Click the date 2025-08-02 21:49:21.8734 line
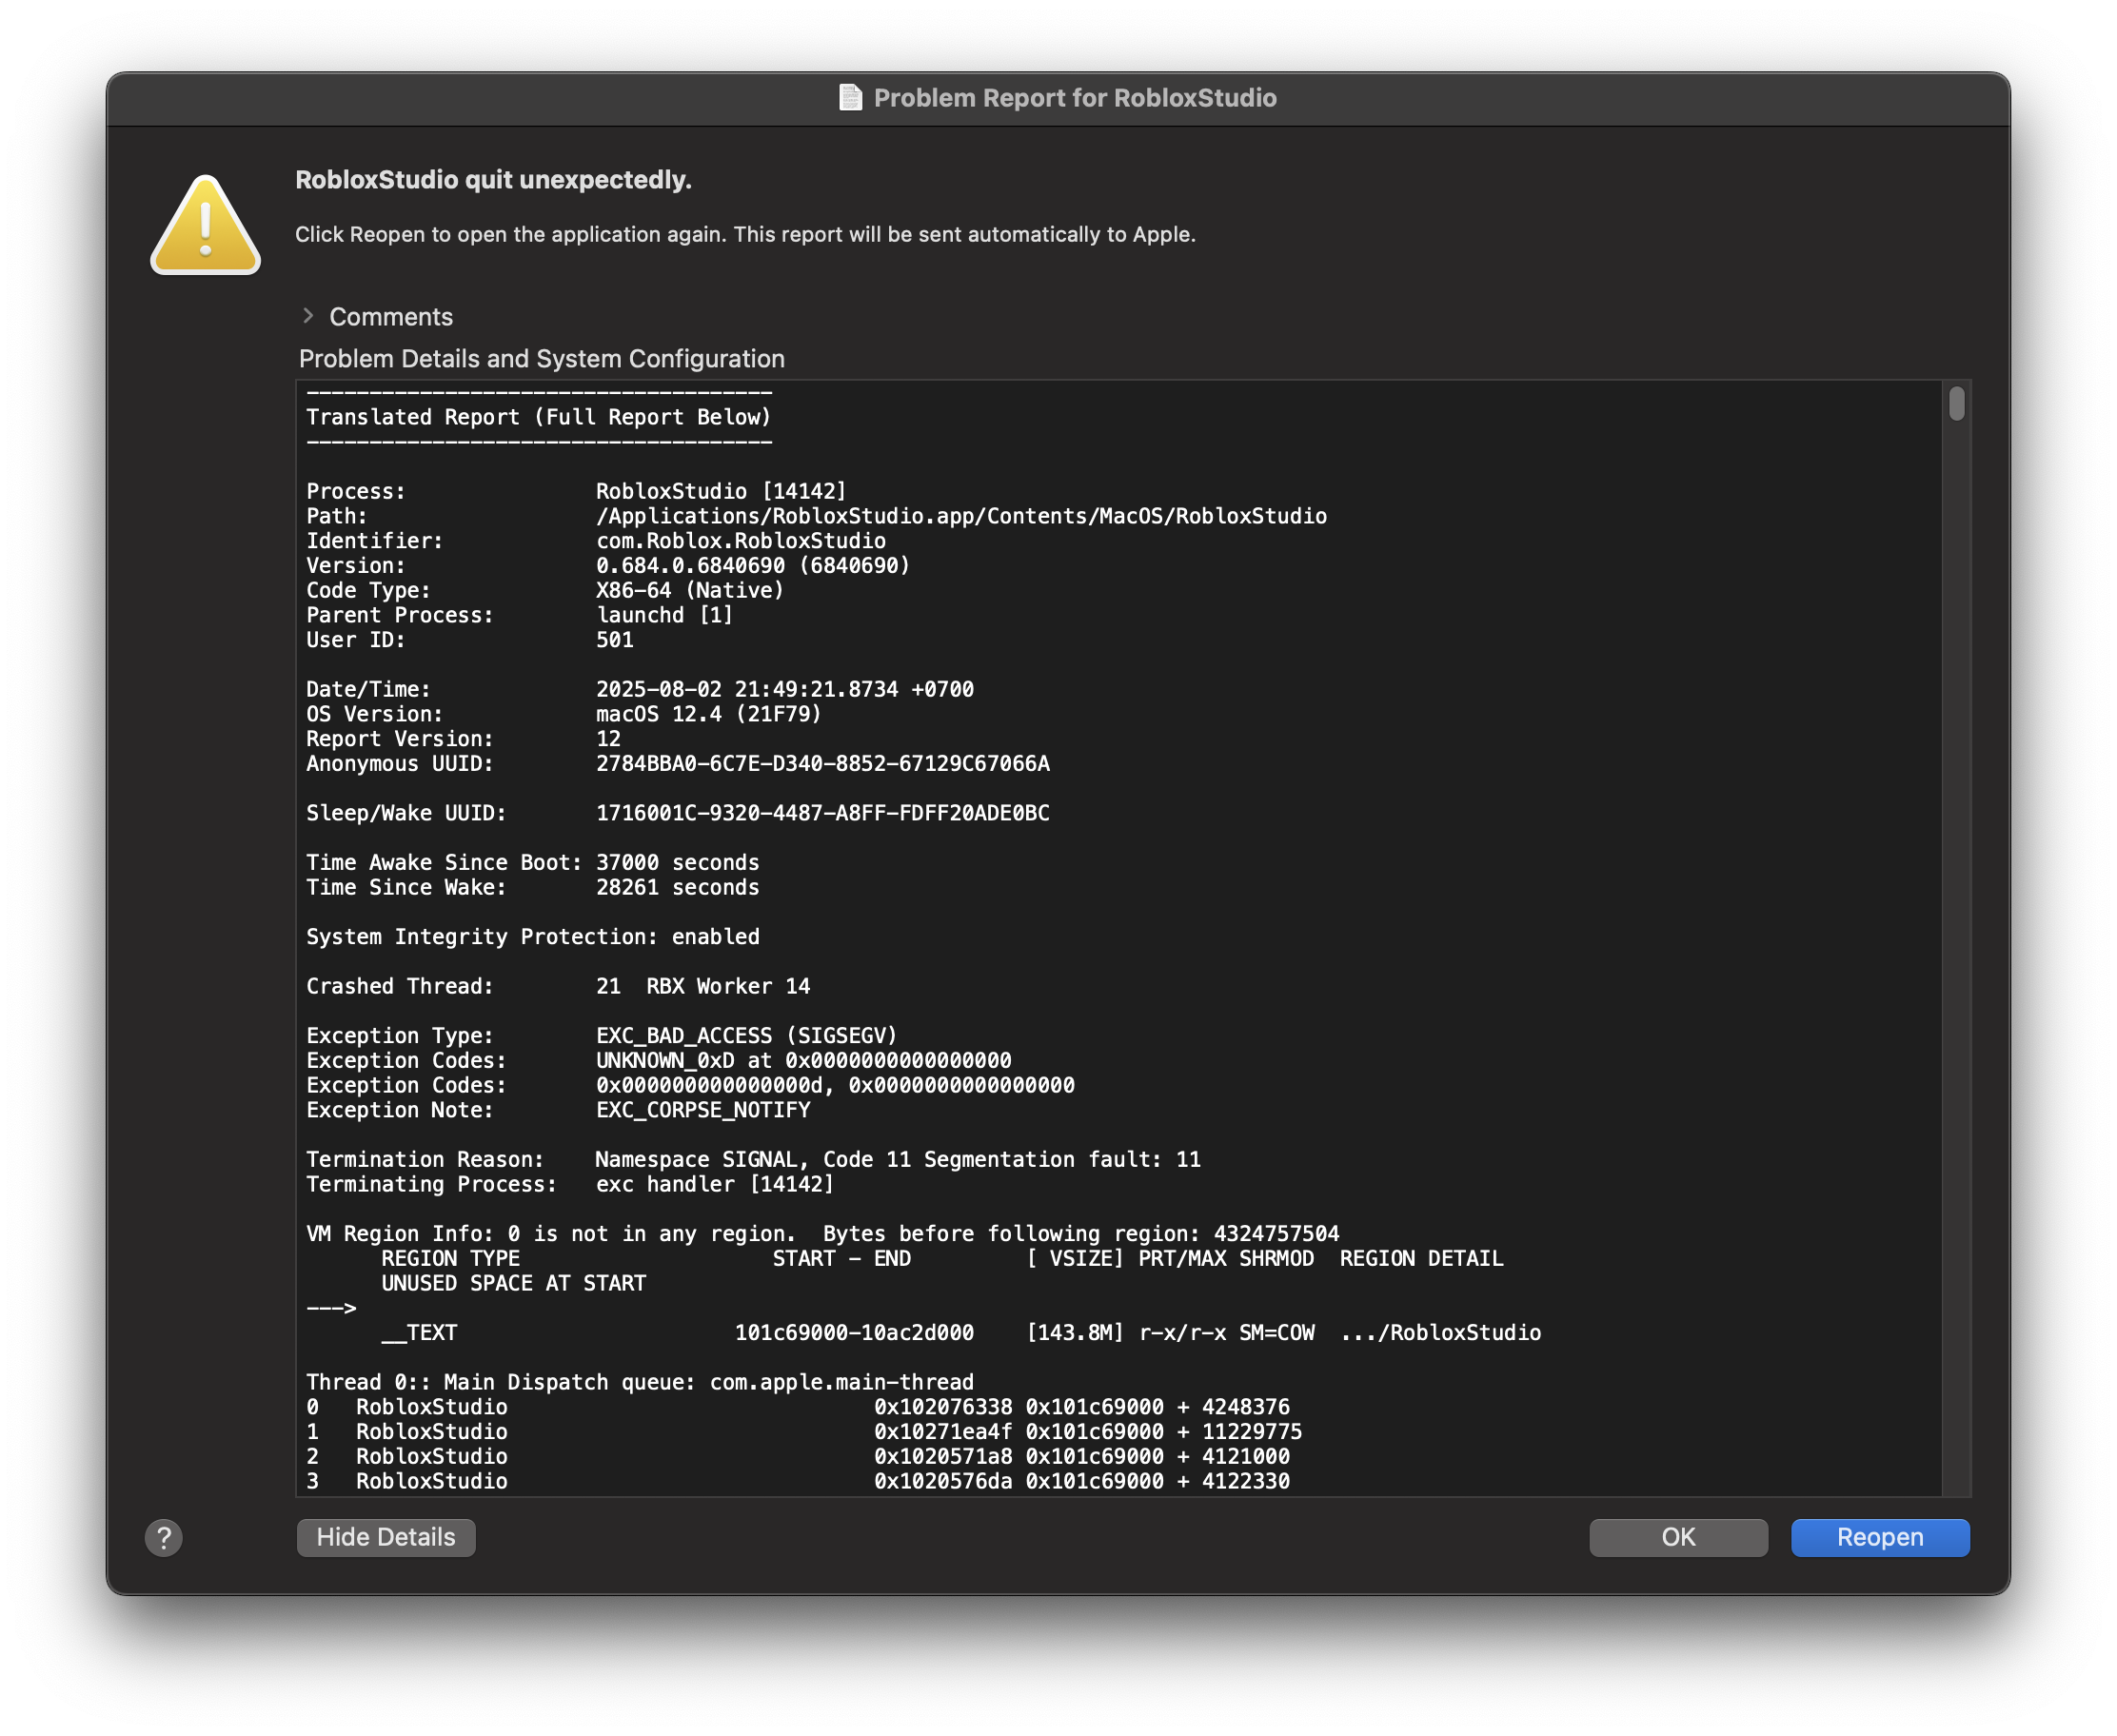Image resolution: width=2117 pixels, height=1736 pixels. (x=785, y=689)
